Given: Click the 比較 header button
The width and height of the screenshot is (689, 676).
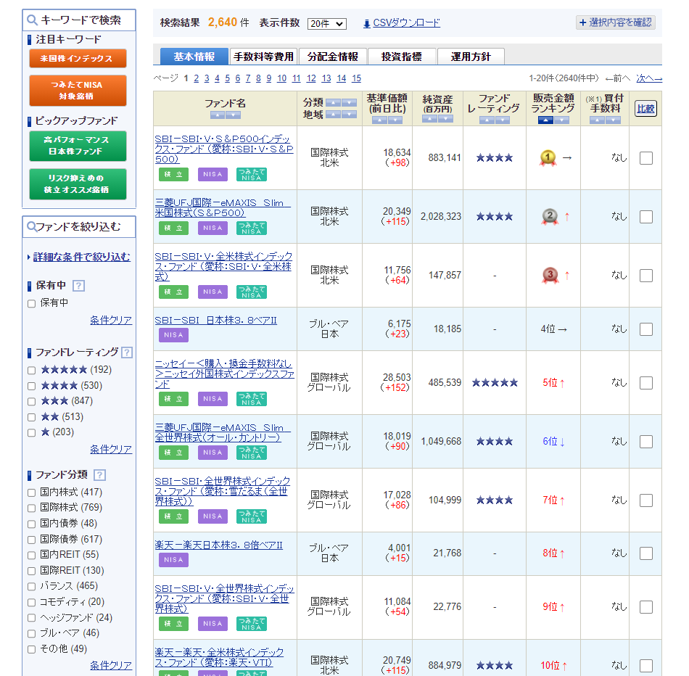Looking at the screenshot, I should click(x=646, y=109).
